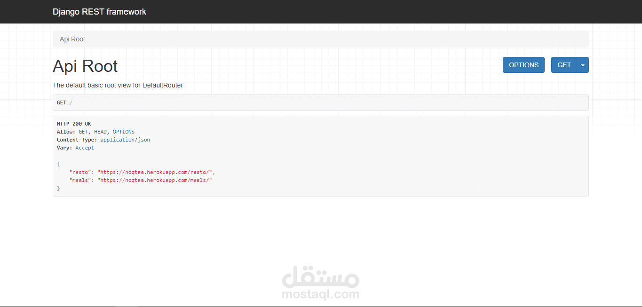The image size is (642, 307).
Task: Select Api Root in the breadcrumb bar
Action: click(x=71, y=39)
